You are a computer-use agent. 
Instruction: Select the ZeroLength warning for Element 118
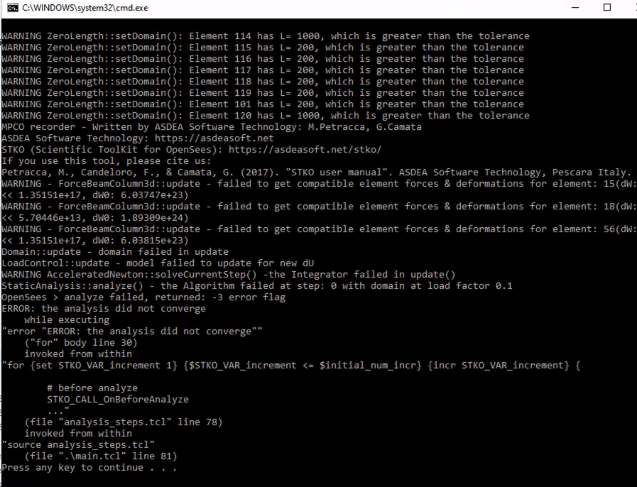[x=263, y=82]
